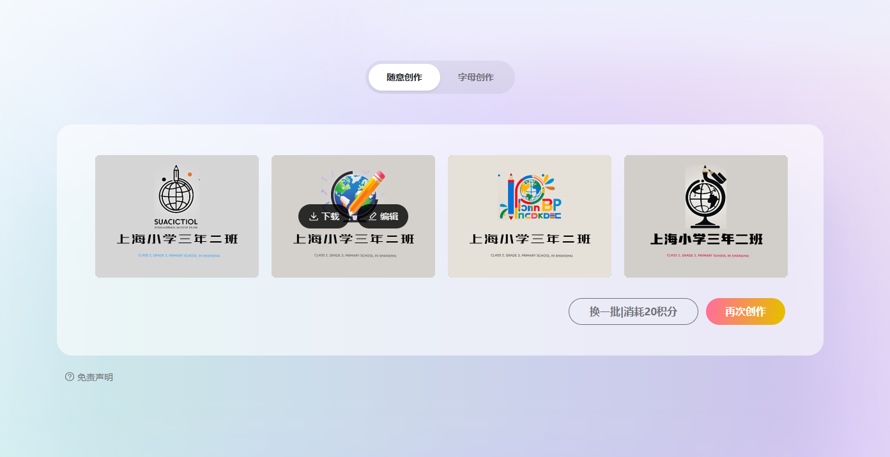The image size is (890, 457).
Task: Switch to the 随意创作 tab
Action: [404, 77]
